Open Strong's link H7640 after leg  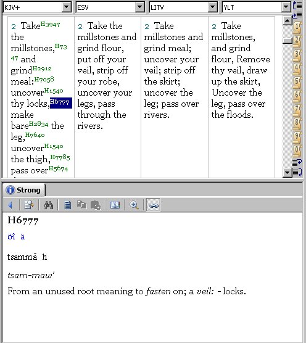point(35,135)
